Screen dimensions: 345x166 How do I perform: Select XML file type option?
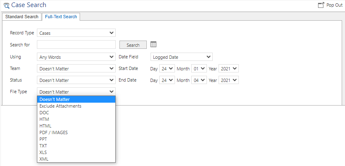click(x=76, y=159)
